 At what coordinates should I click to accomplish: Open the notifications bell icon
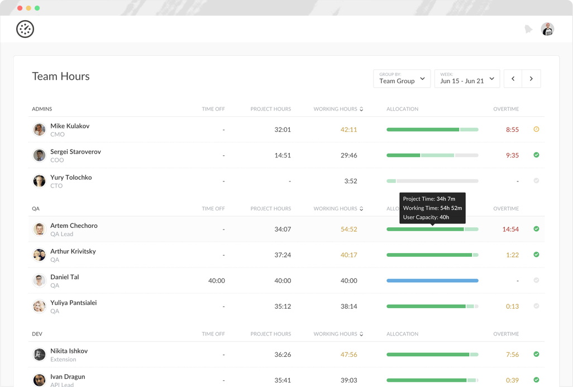[528, 28]
